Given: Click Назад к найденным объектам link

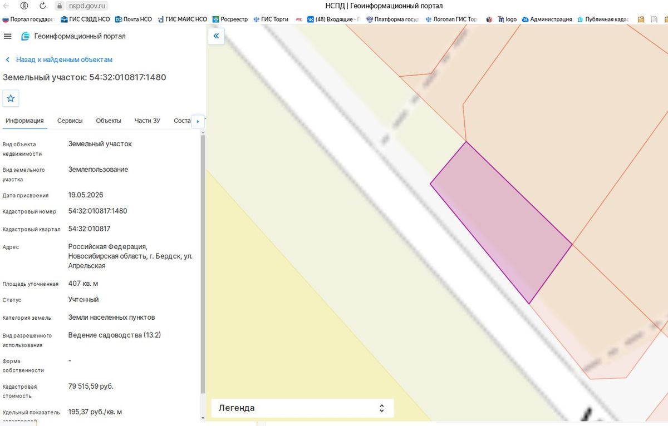Looking at the screenshot, I should (59, 60).
